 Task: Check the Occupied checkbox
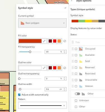tap(76, 49)
